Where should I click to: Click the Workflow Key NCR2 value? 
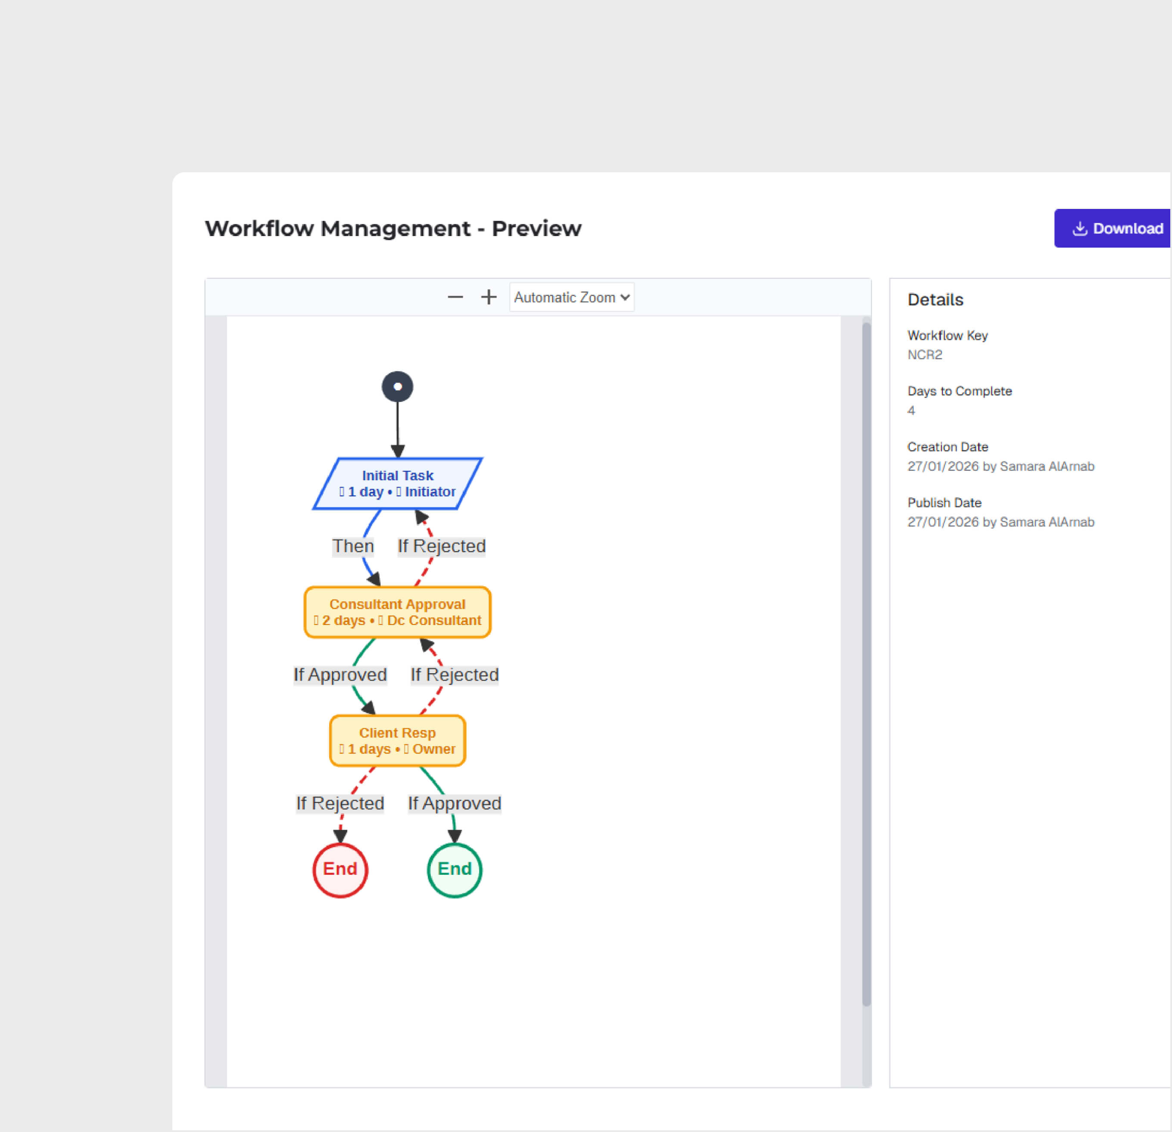tap(924, 354)
